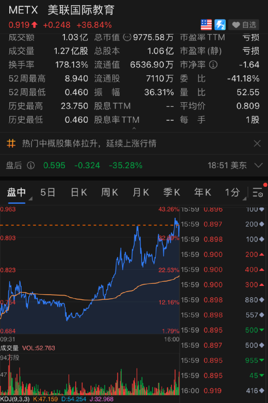Screen dimensions: 268x403
Task: Tap the 16:00 0.919 trade row
Action: [223, 391]
